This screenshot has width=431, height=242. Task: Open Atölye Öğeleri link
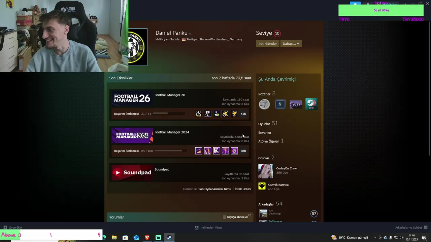(269, 142)
